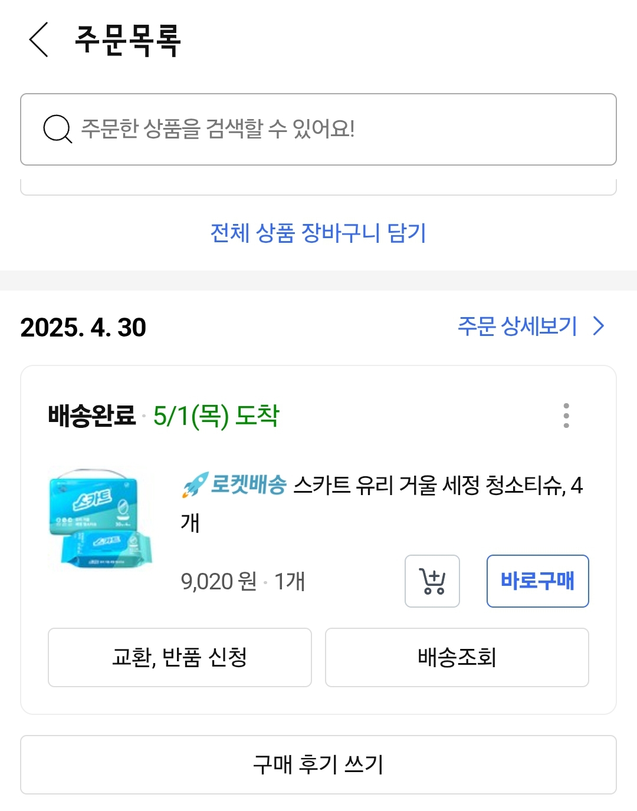
Task: Open the 스카트 유리 거울 세정 청소티슈 title
Action: (436, 486)
